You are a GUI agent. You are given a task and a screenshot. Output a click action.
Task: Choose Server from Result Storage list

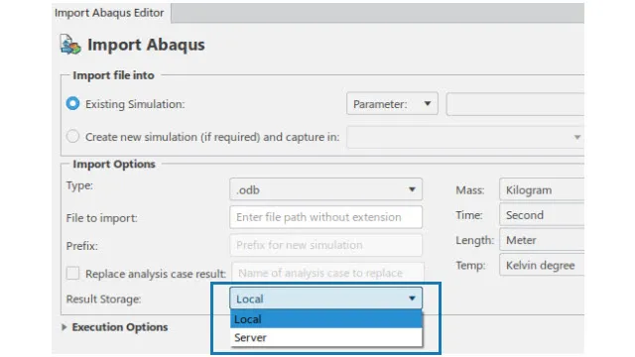(325, 337)
